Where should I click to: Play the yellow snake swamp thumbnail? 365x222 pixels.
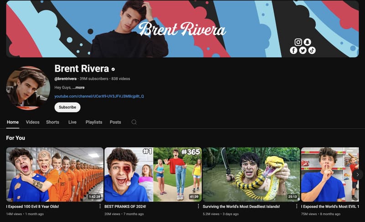click(251, 174)
